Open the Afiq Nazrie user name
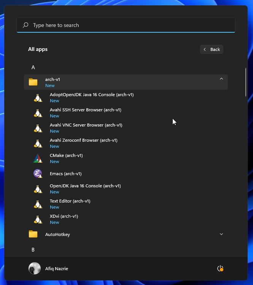This screenshot has width=253, height=285. coord(57,269)
